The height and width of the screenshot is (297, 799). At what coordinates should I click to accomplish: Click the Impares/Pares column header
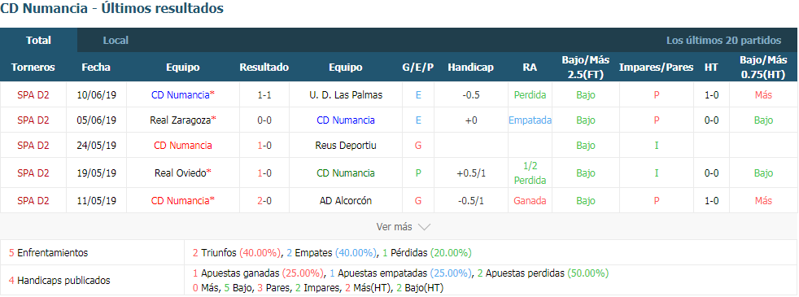point(657,68)
